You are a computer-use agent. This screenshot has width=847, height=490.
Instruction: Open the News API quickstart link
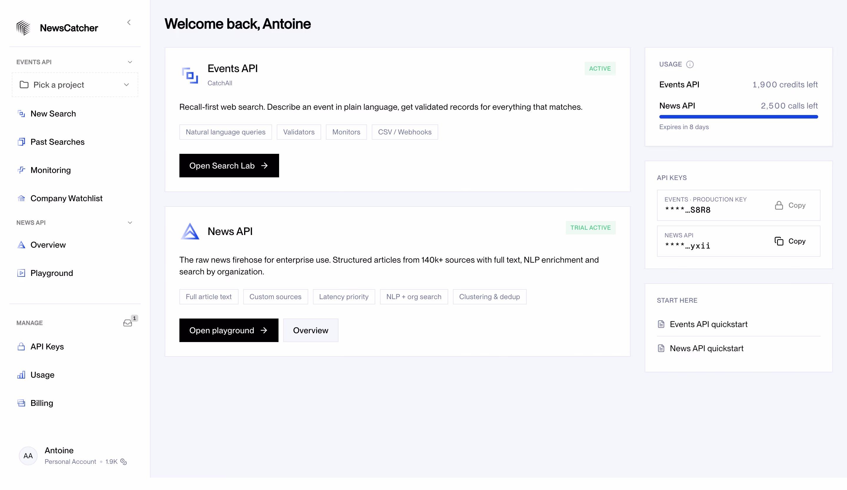(706, 349)
